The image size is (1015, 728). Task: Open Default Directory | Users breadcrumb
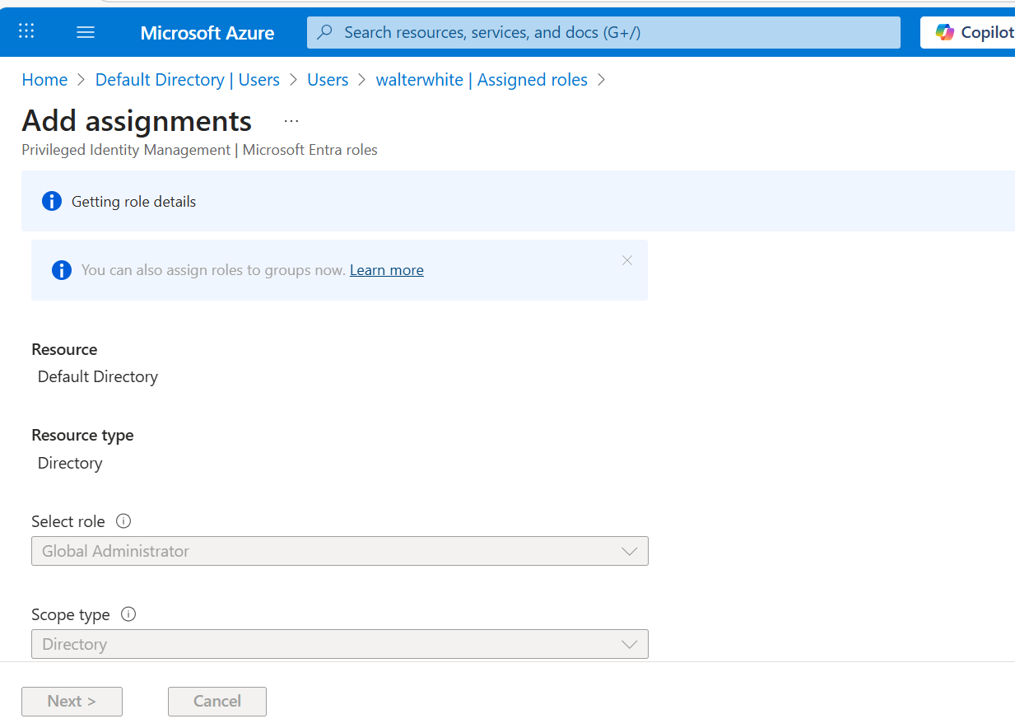(x=187, y=80)
